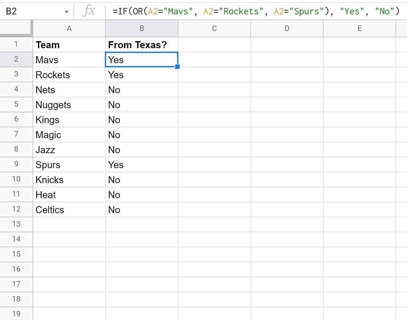Select row 1 header
This screenshot has height=320, width=407.
coord(16,44)
